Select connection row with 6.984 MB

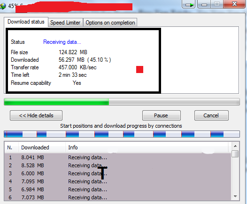118,189
